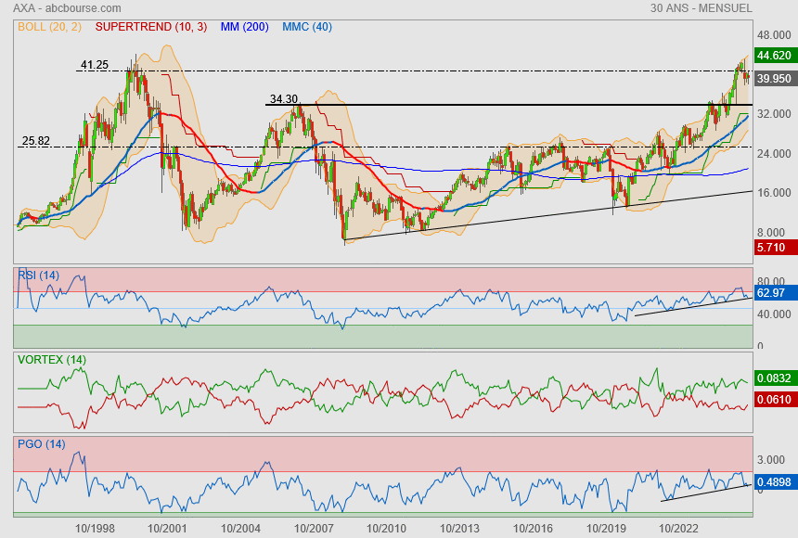Click the 41.25 resistance level label

[x=95, y=65]
